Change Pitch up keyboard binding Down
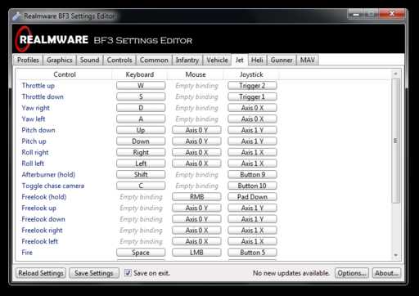Viewport: 419px width, 296px height. (x=141, y=141)
